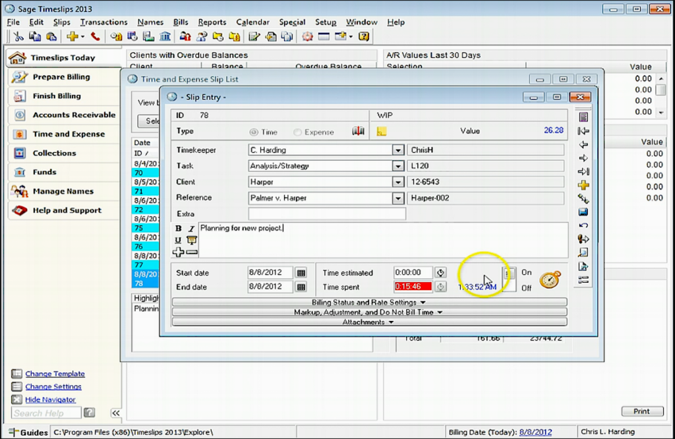
Task: Open the Reference dropdown arrow
Action: (x=397, y=198)
